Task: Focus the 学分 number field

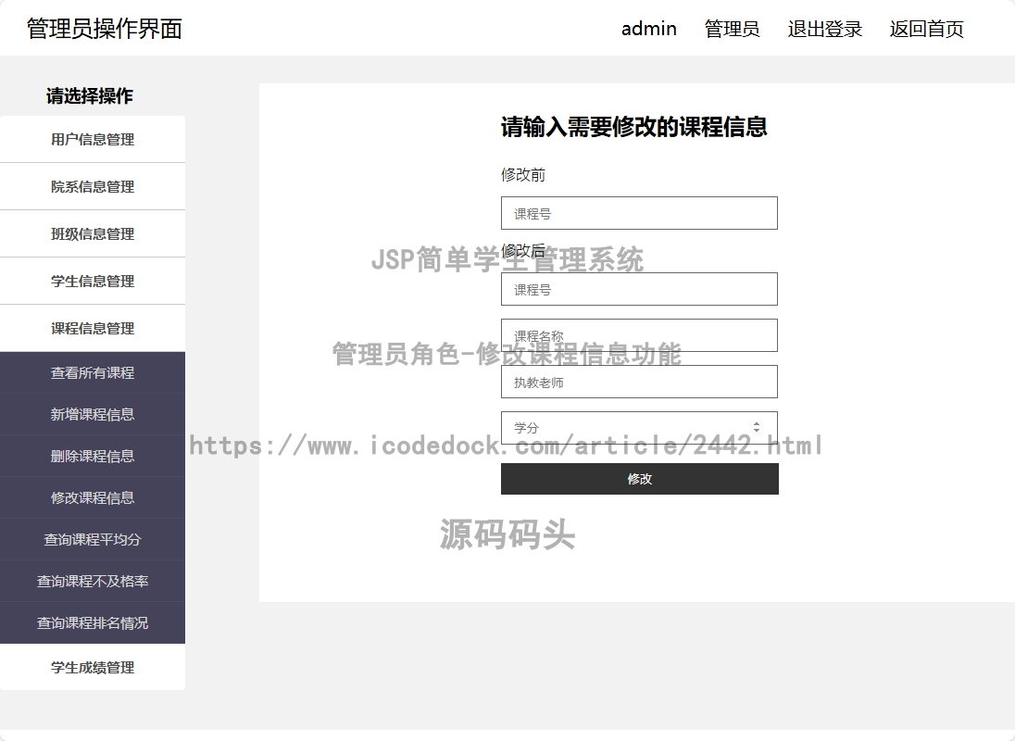Action: tap(639, 428)
